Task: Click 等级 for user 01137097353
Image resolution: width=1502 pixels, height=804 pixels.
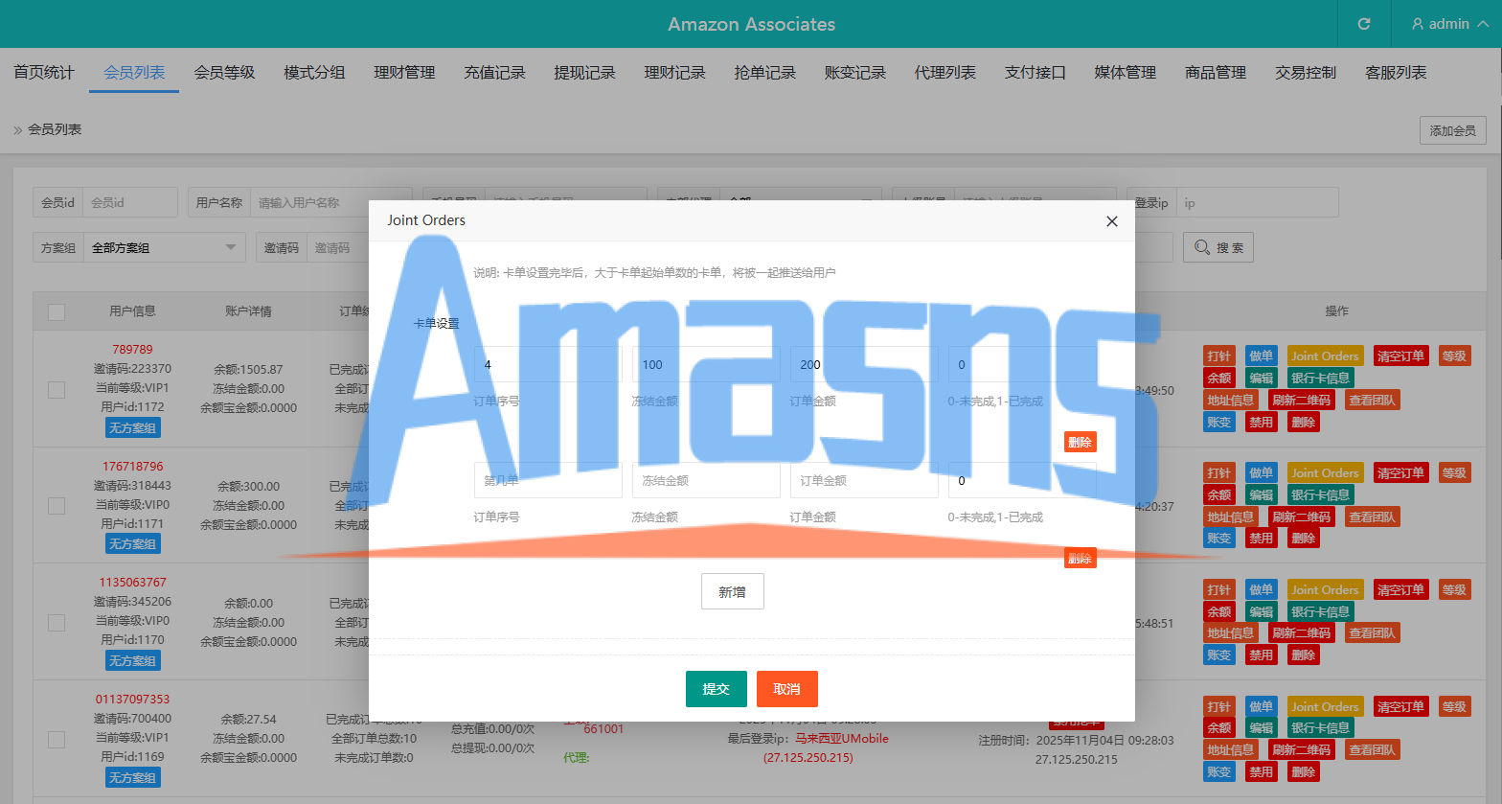Action: pos(1454,707)
